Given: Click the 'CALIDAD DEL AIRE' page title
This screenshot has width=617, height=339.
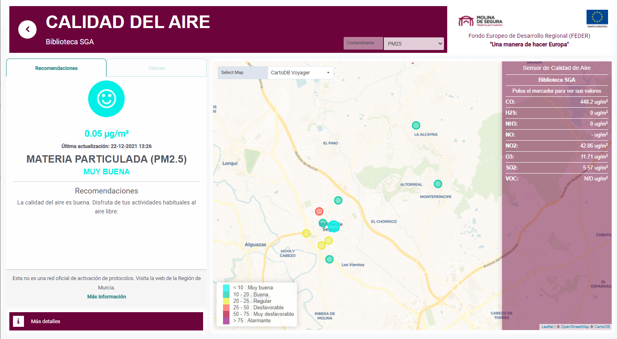Looking at the screenshot, I should [128, 22].
